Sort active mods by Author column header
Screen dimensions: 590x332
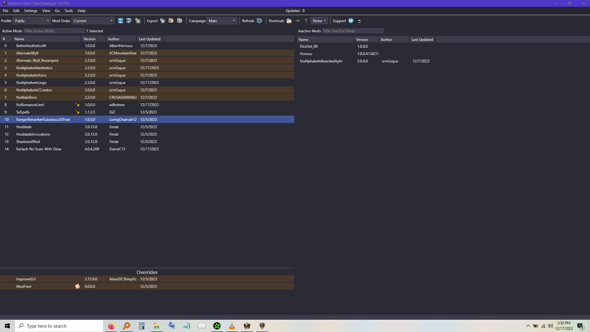pos(122,39)
